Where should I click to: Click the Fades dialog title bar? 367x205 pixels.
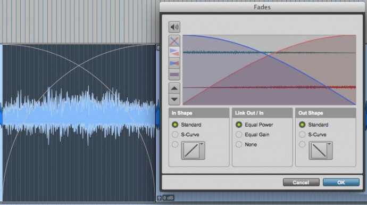(262, 7)
